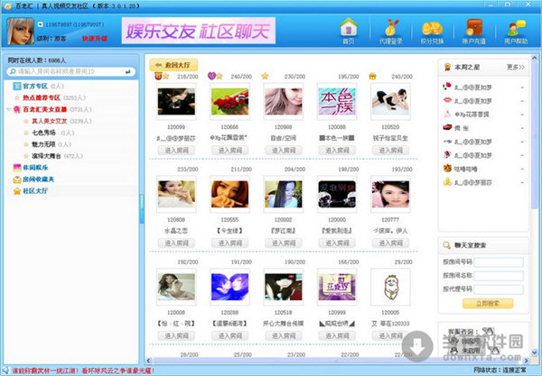The height and width of the screenshot is (376, 542).
Task: Open the roses thumbnail of room 120666
Action: click(229, 101)
